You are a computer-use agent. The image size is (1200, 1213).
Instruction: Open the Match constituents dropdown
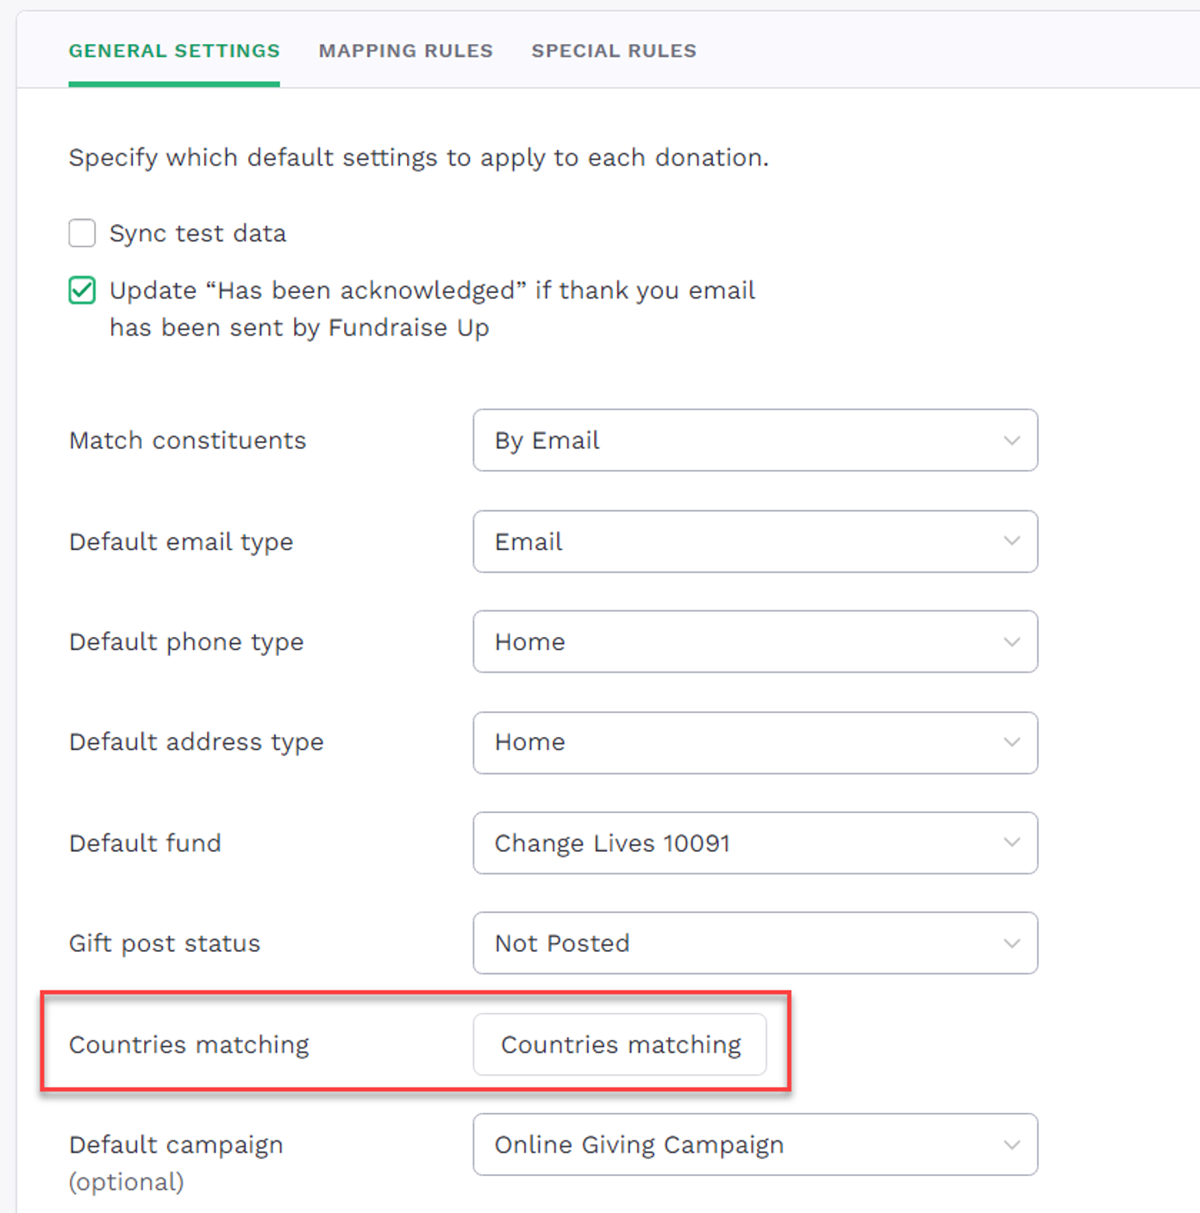[x=754, y=441]
